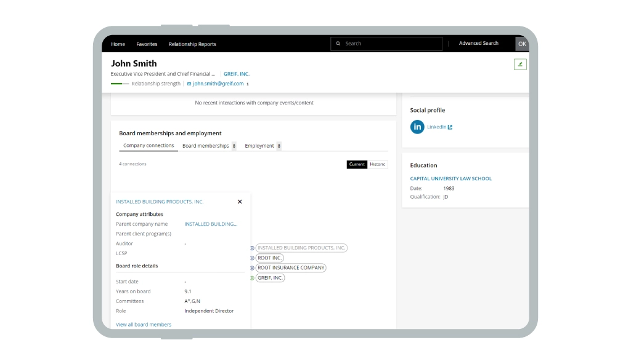The height and width of the screenshot is (364, 631).
Task: Select GREIF, INC. node pill
Action: 270,278
